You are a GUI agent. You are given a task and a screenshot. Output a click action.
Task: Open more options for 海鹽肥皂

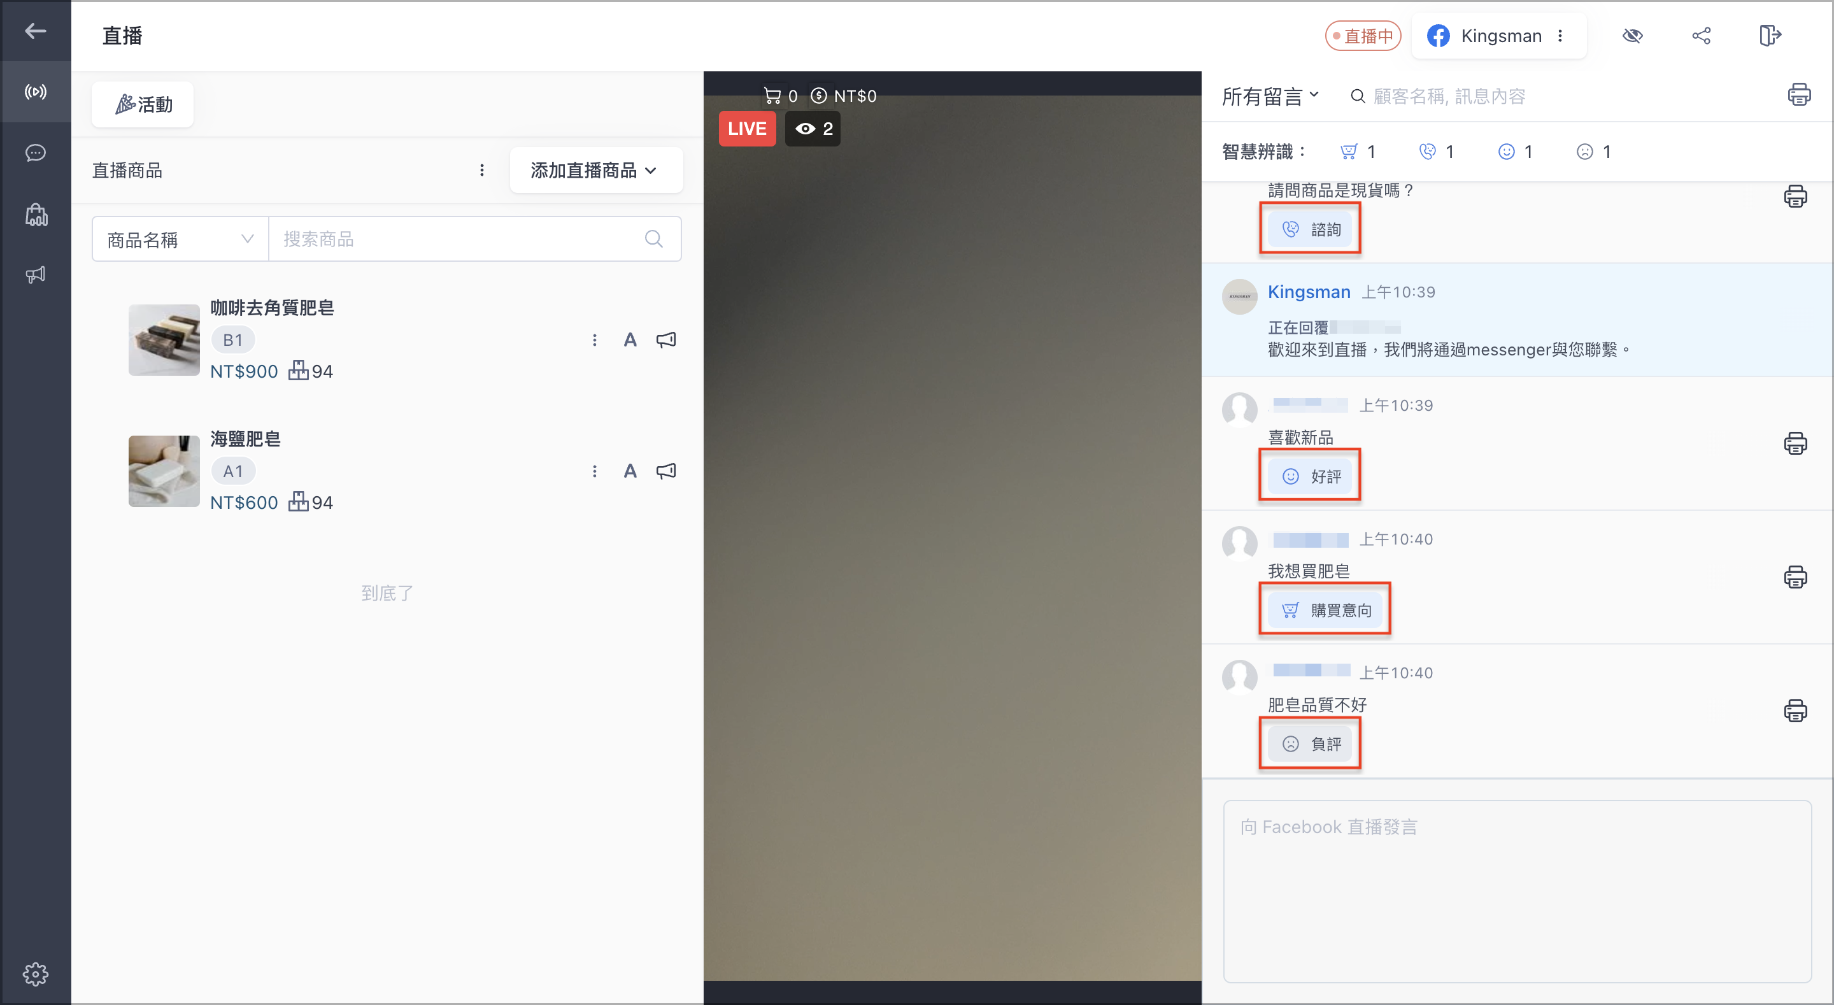(595, 471)
